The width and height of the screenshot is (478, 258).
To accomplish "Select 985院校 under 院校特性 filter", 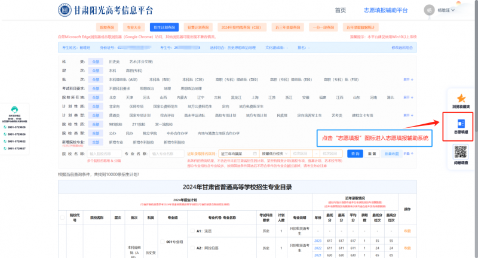I will [115, 124].
